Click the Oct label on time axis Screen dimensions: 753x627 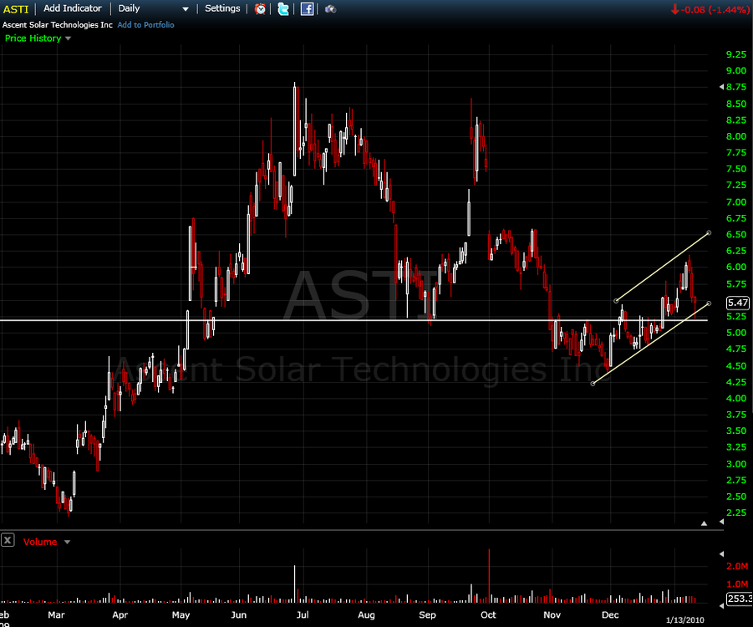(488, 614)
